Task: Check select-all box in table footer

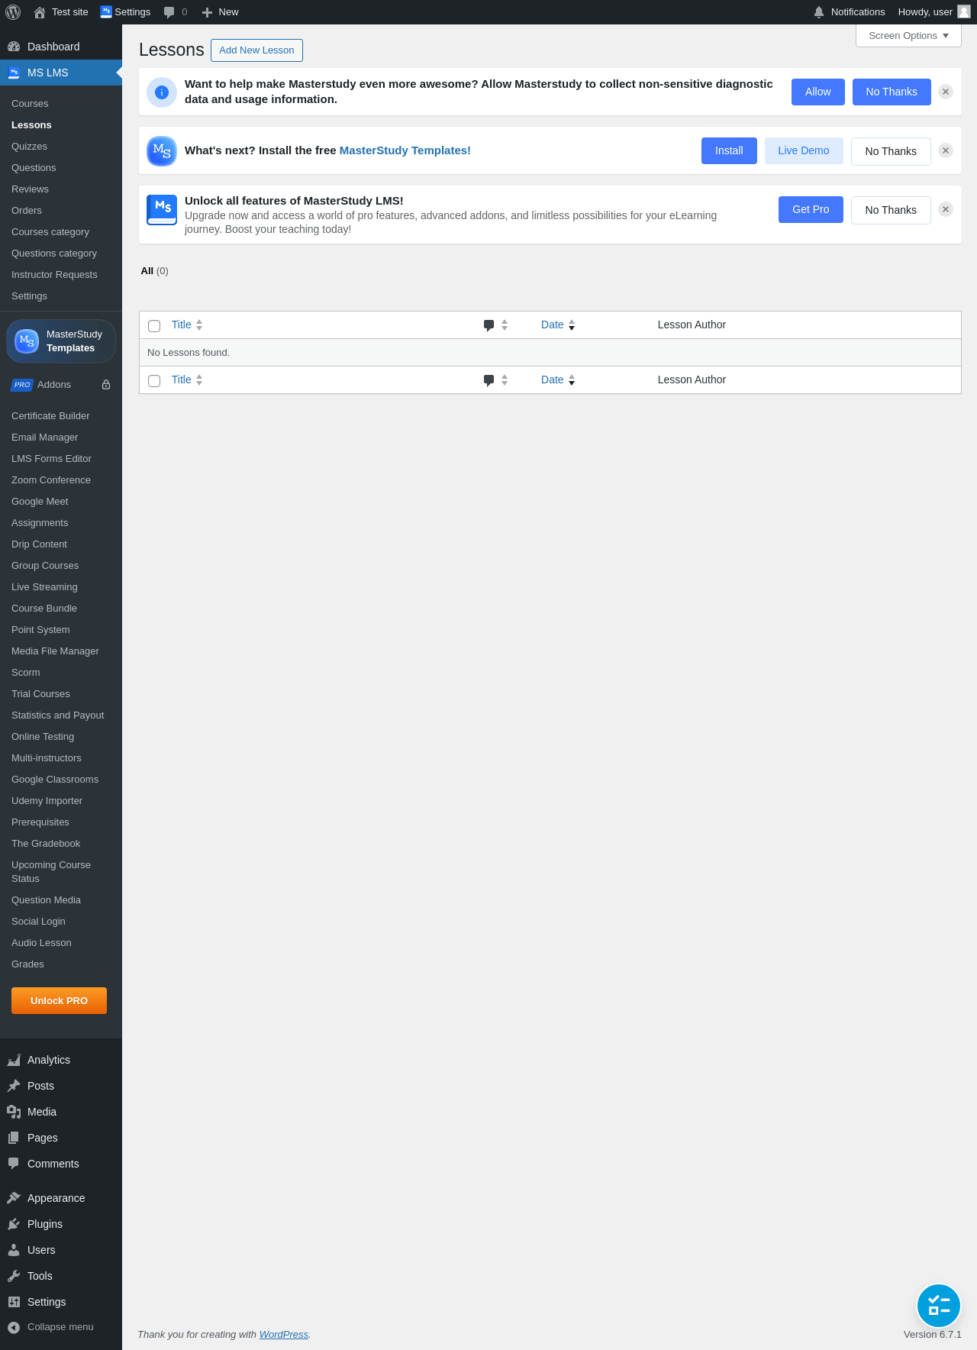Action: tap(154, 381)
